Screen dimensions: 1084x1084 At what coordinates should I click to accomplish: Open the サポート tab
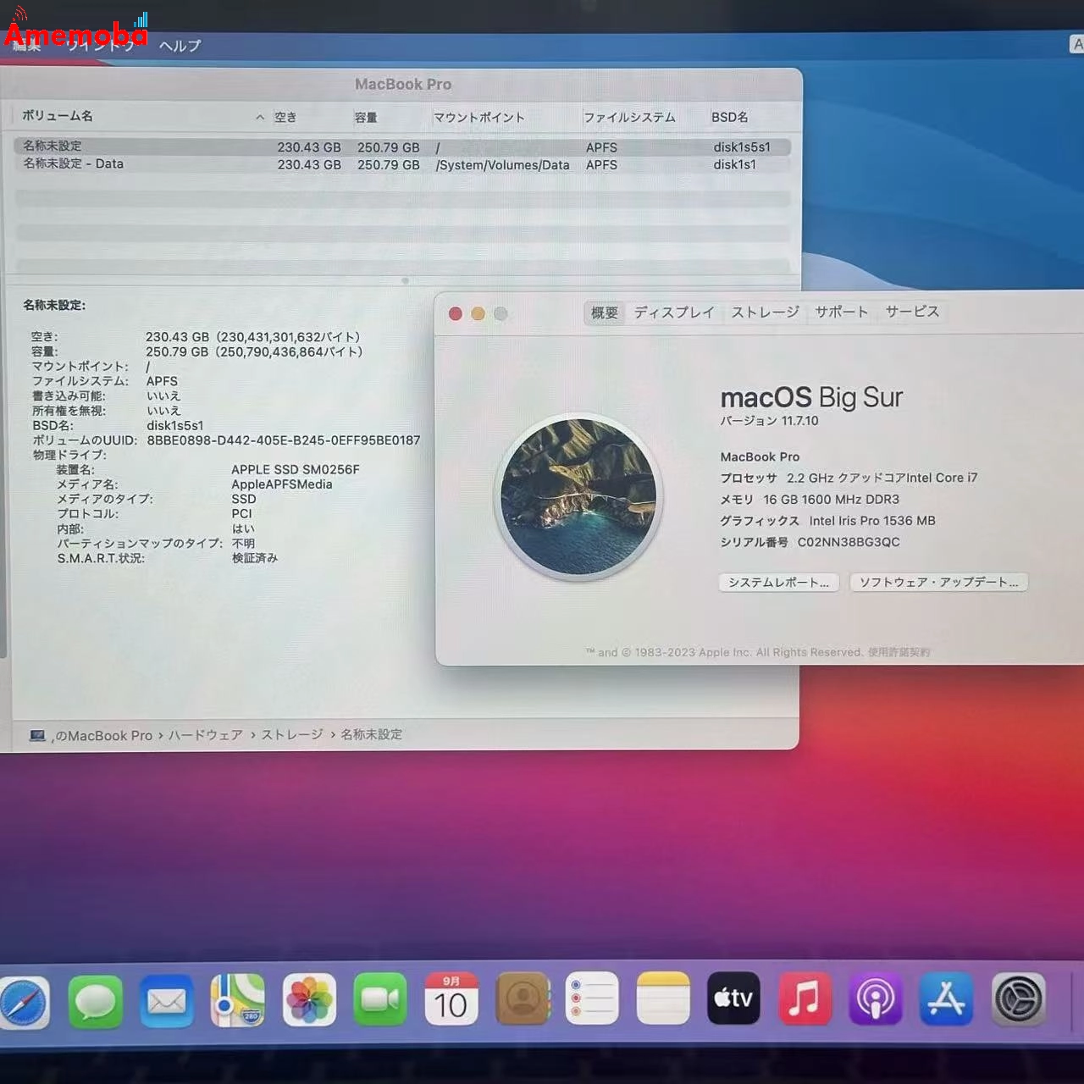coord(841,312)
